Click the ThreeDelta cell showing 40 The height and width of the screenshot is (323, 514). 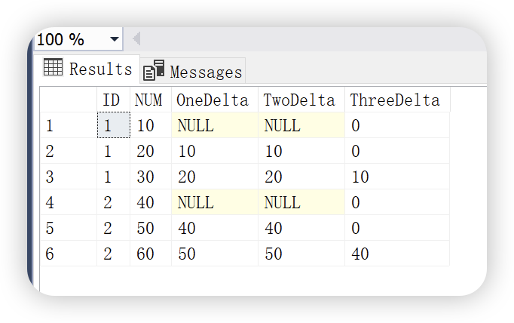coord(396,254)
